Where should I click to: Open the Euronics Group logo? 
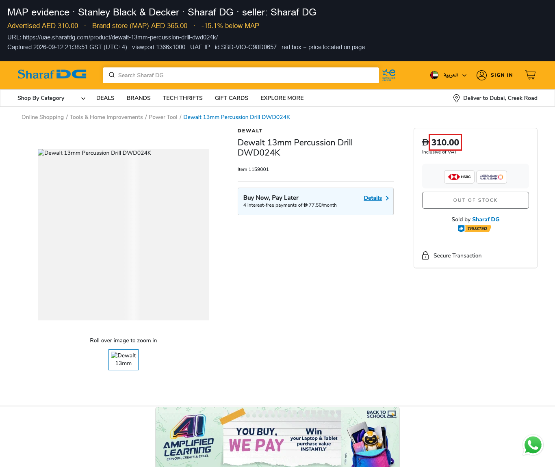pyautogui.click(x=389, y=75)
